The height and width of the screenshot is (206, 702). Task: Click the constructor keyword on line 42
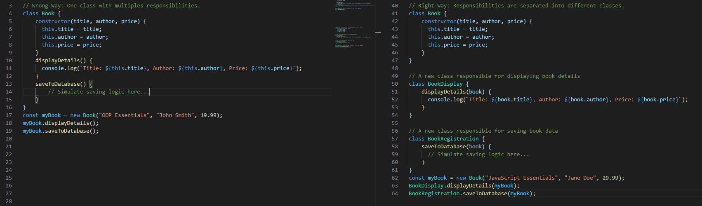[439, 21]
